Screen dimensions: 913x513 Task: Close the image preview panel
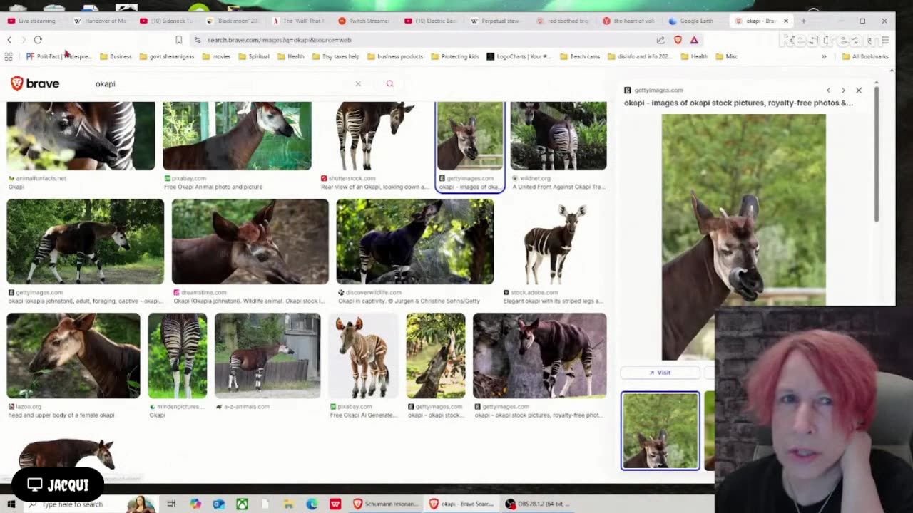point(859,90)
